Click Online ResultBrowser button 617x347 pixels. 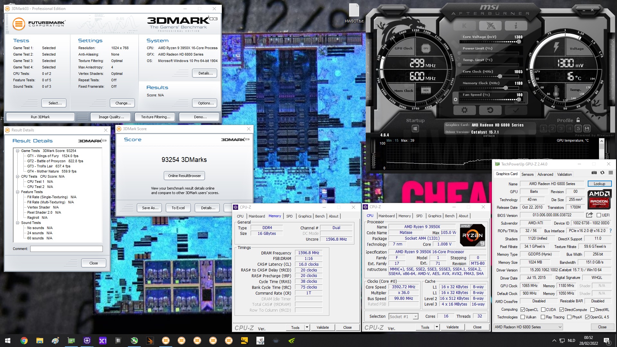(x=184, y=176)
